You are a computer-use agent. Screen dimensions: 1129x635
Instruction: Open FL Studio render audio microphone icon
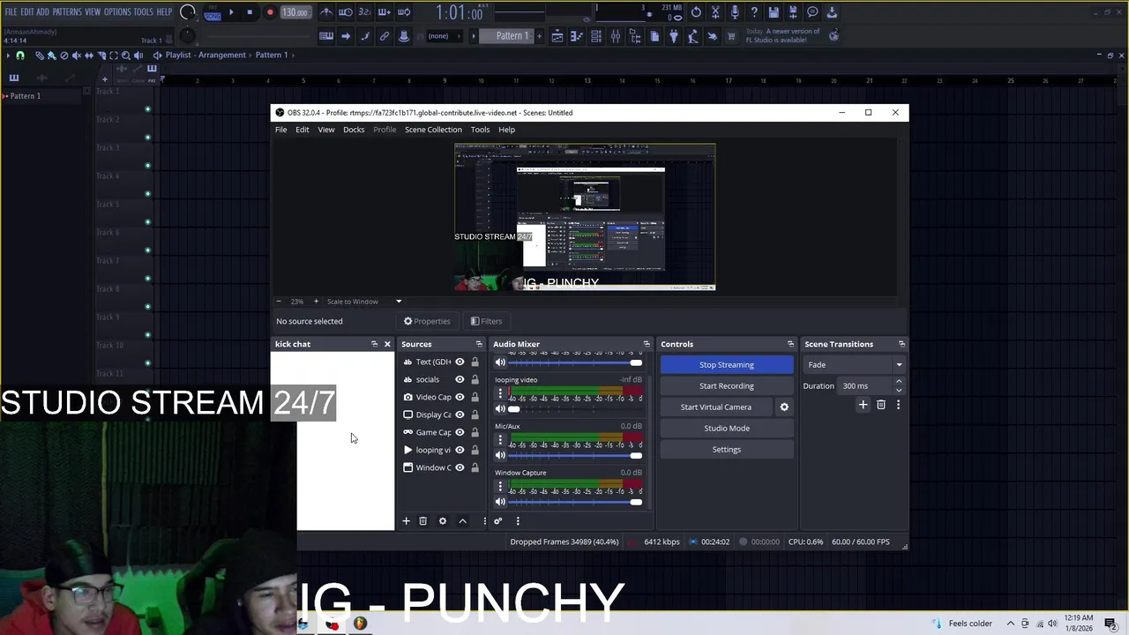click(x=735, y=12)
